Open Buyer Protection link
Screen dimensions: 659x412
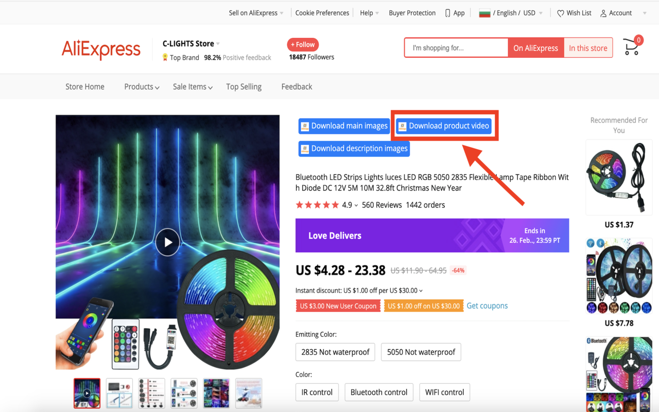click(412, 13)
